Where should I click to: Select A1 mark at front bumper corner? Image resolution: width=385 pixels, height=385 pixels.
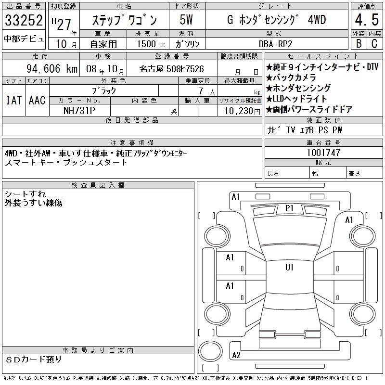click(235, 197)
